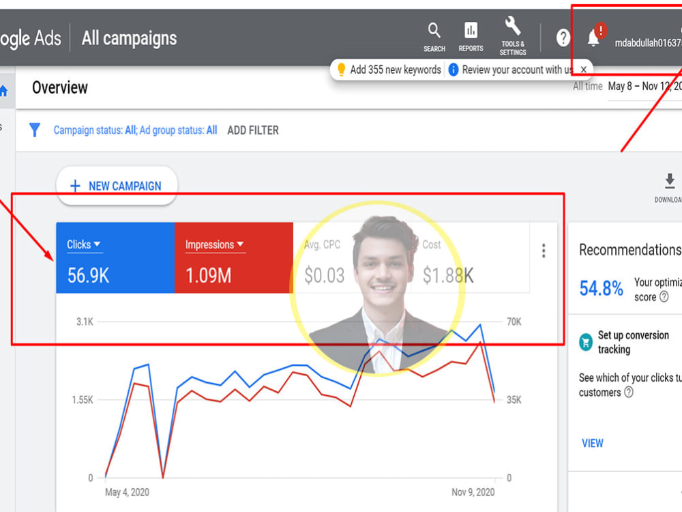Open the notifications bell icon
The image size is (682, 512).
593,38
